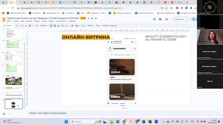This screenshot has height=125, width=223.
Task: Activate the Select arrow cursor tool
Action: [x=51, y=26]
